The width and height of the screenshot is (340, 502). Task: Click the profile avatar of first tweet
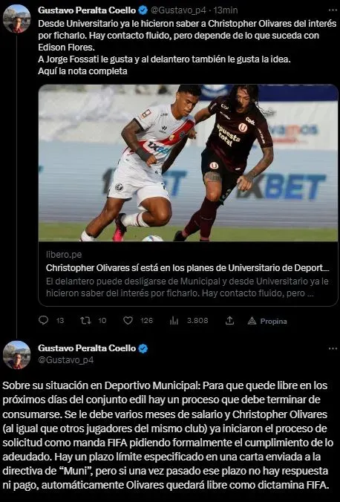[x=16, y=19]
